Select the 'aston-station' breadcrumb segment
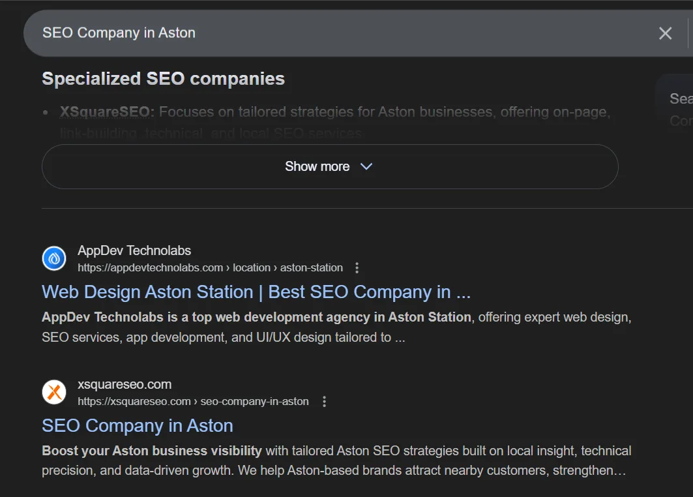Viewport: 693px width, 497px height. pyautogui.click(x=312, y=267)
